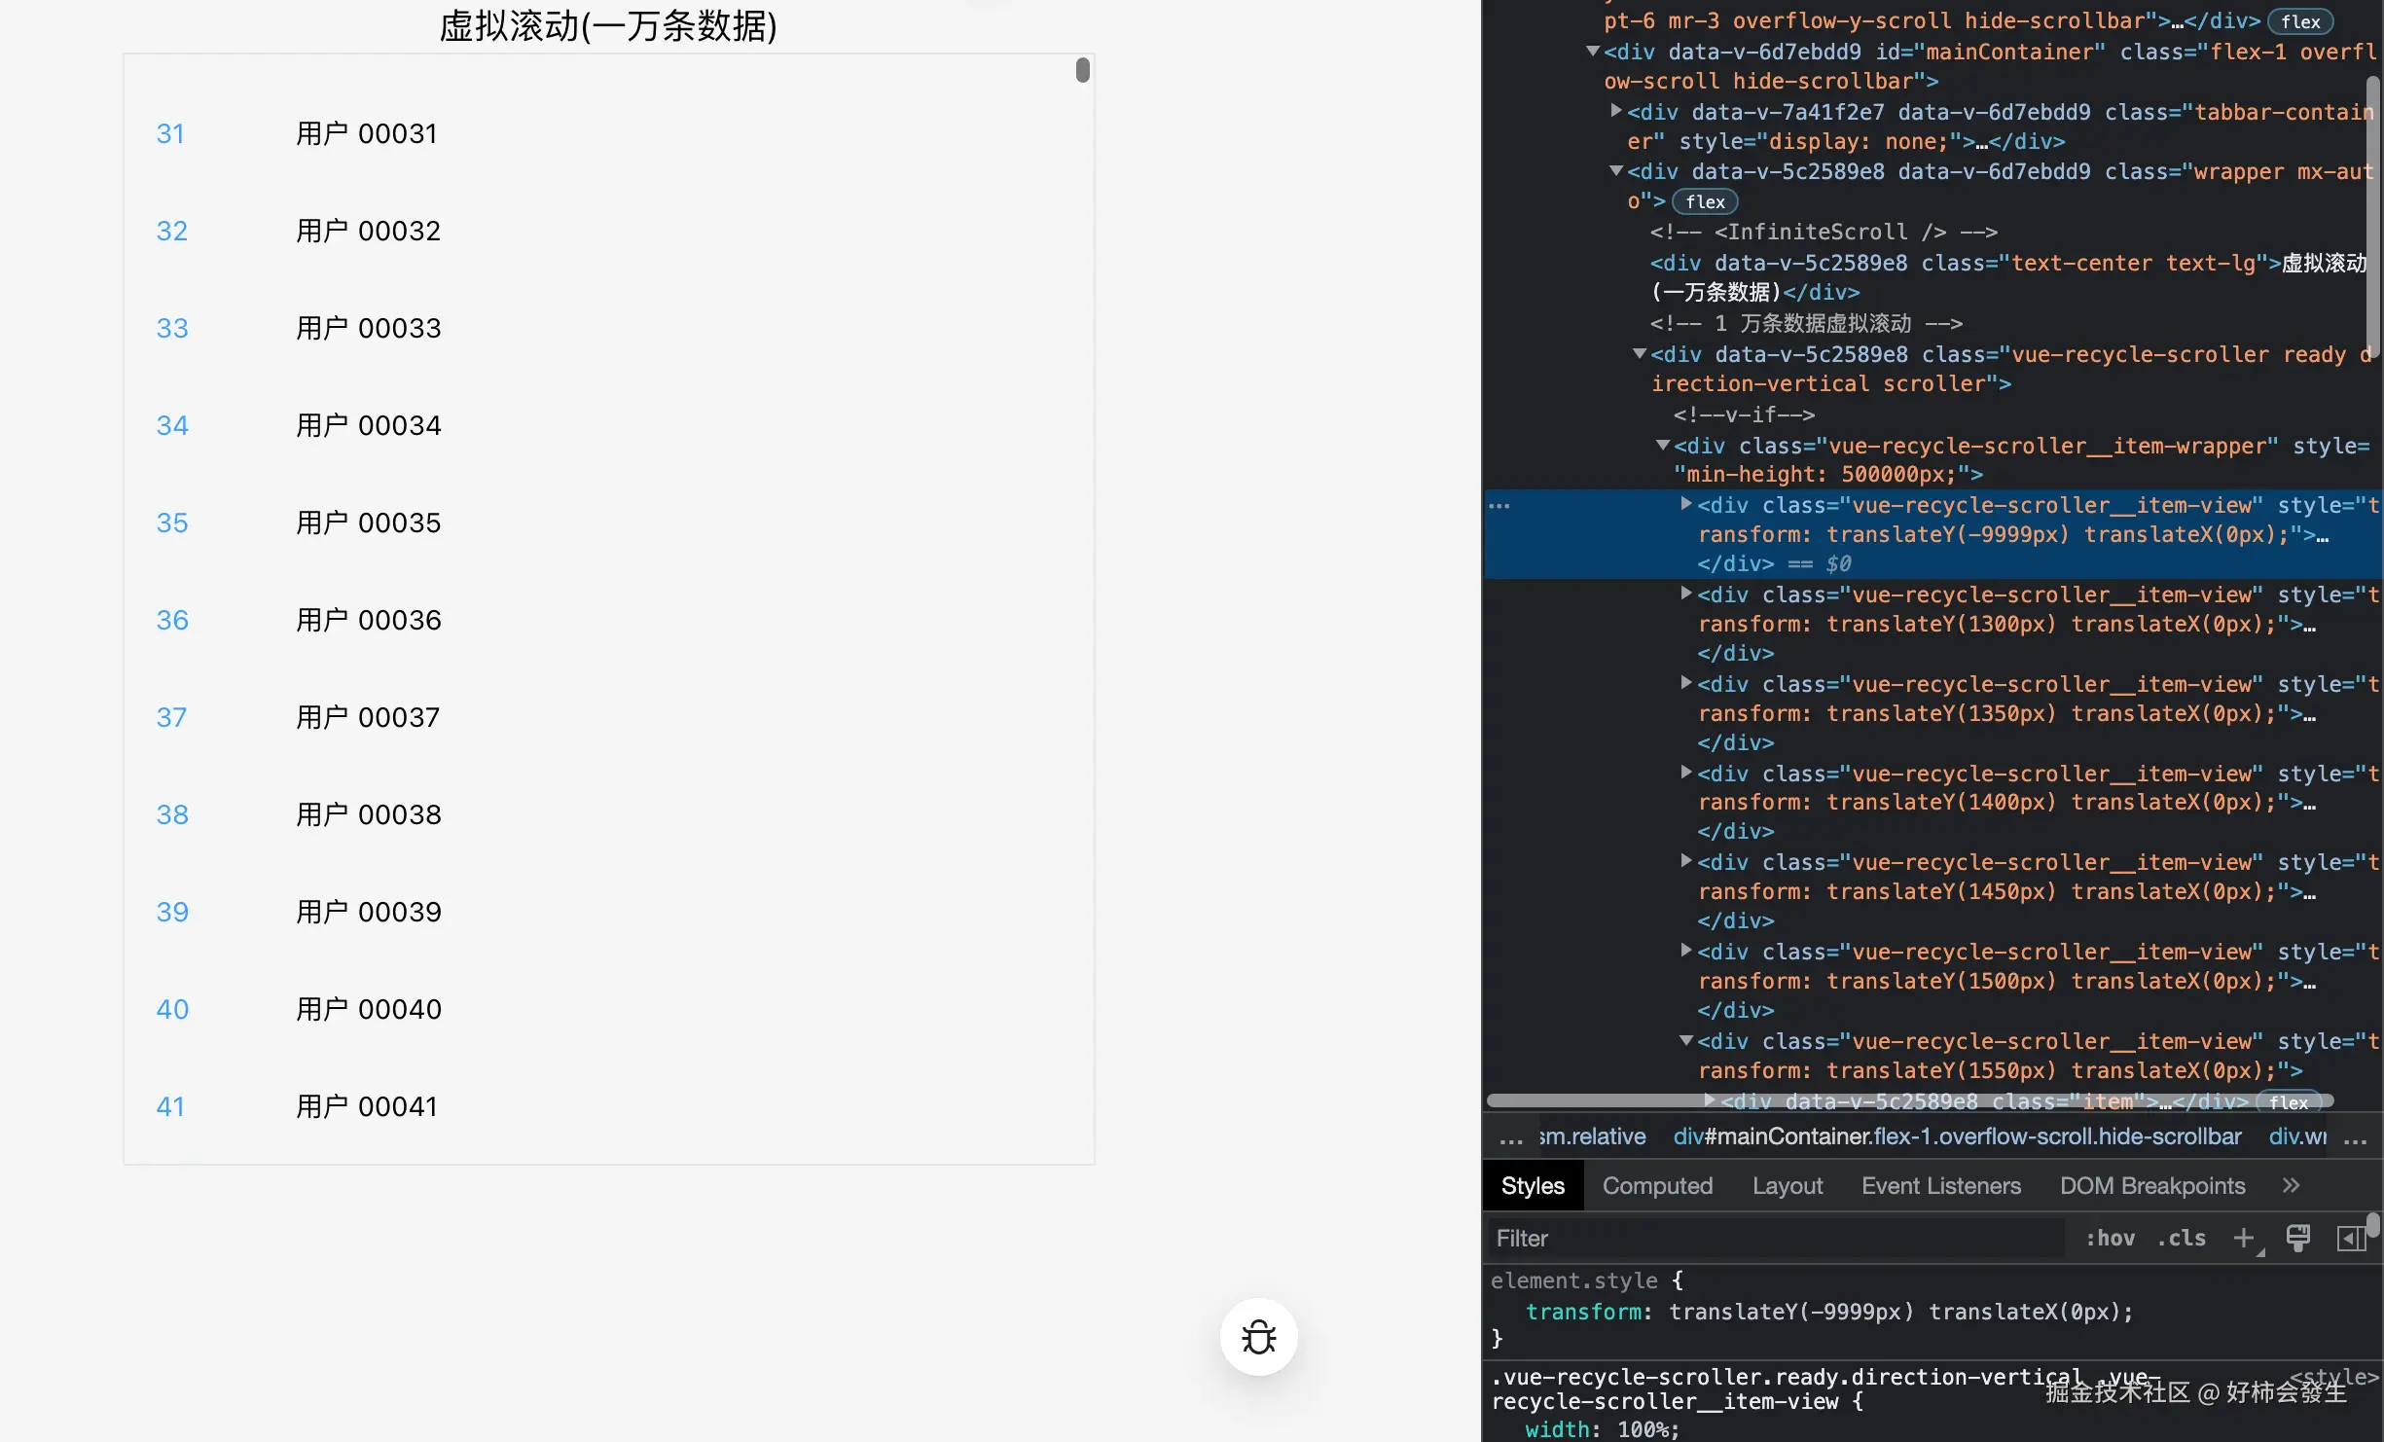The height and width of the screenshot is (1442, 2384).
Task: Click the div#mainContainer breadcrumb
Action: 1956,1136
